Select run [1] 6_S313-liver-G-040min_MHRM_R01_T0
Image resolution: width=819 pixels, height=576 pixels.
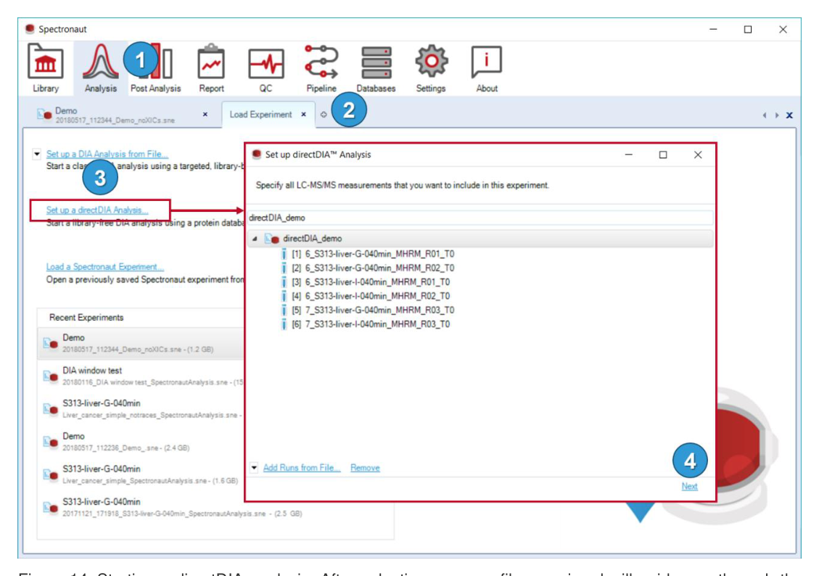pyautogui.click(x=368, y=254)
